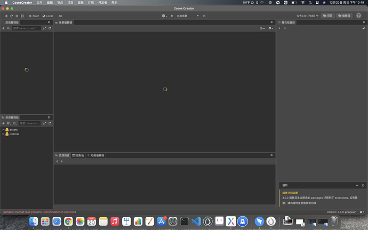Go forward in the asset preview
Screen dimensions: 368x230
point(62,161)
